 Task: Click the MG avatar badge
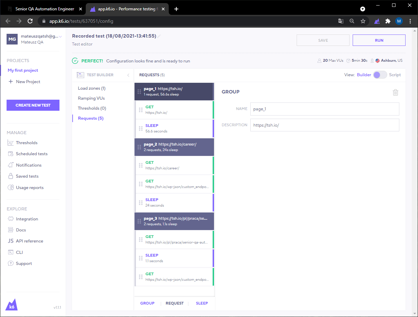12,39
